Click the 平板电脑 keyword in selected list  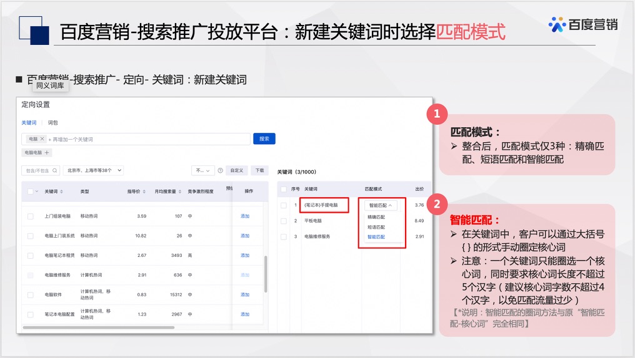[313, 221]
